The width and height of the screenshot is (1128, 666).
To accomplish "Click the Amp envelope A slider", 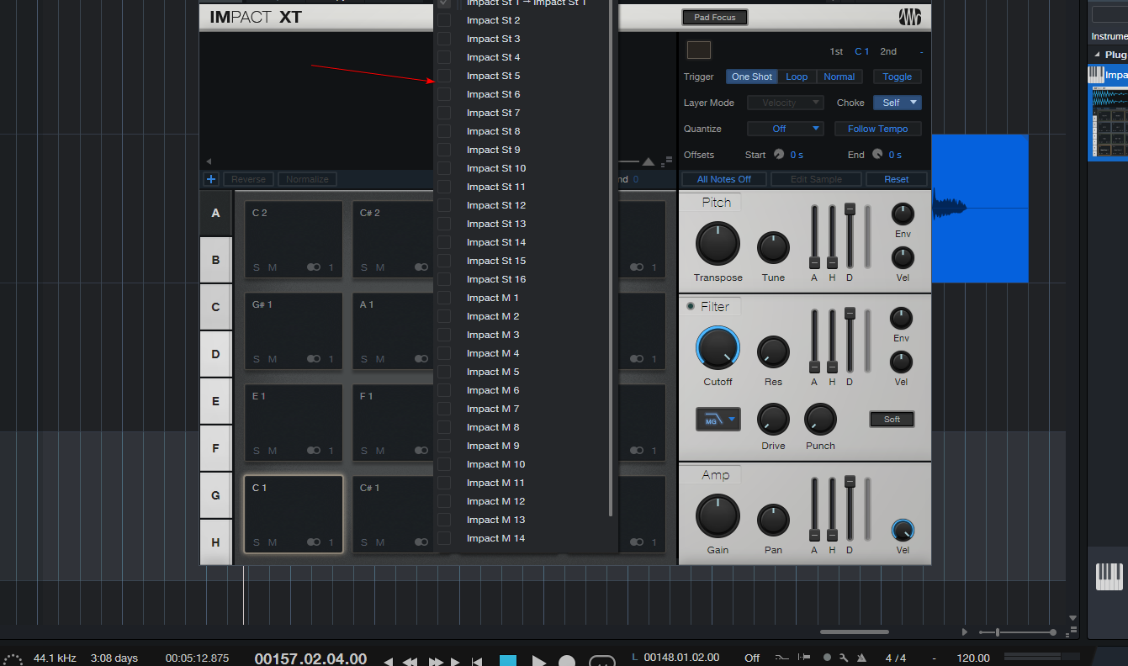I will [814, 510].
